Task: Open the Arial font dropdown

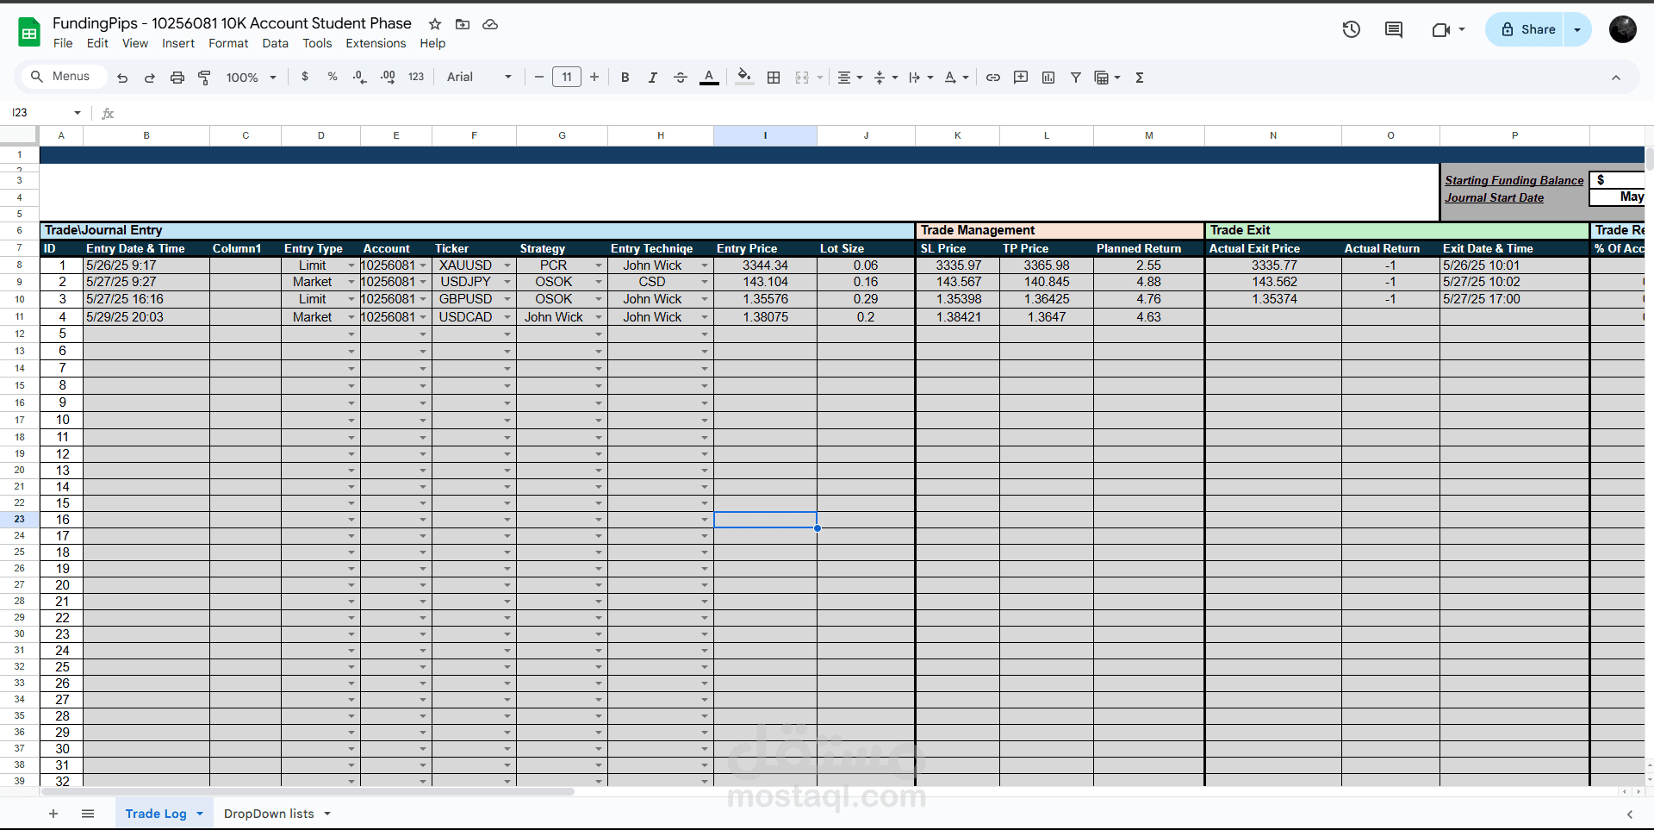Action: point(479,78)
